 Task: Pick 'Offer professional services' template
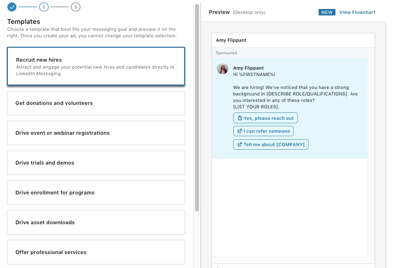click(96, 252)
